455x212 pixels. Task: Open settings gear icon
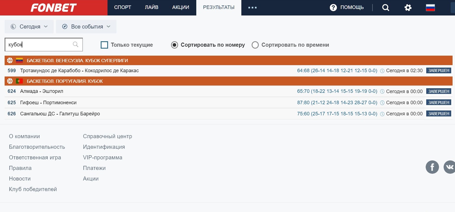pyautogui.click(x=408, y=8)
